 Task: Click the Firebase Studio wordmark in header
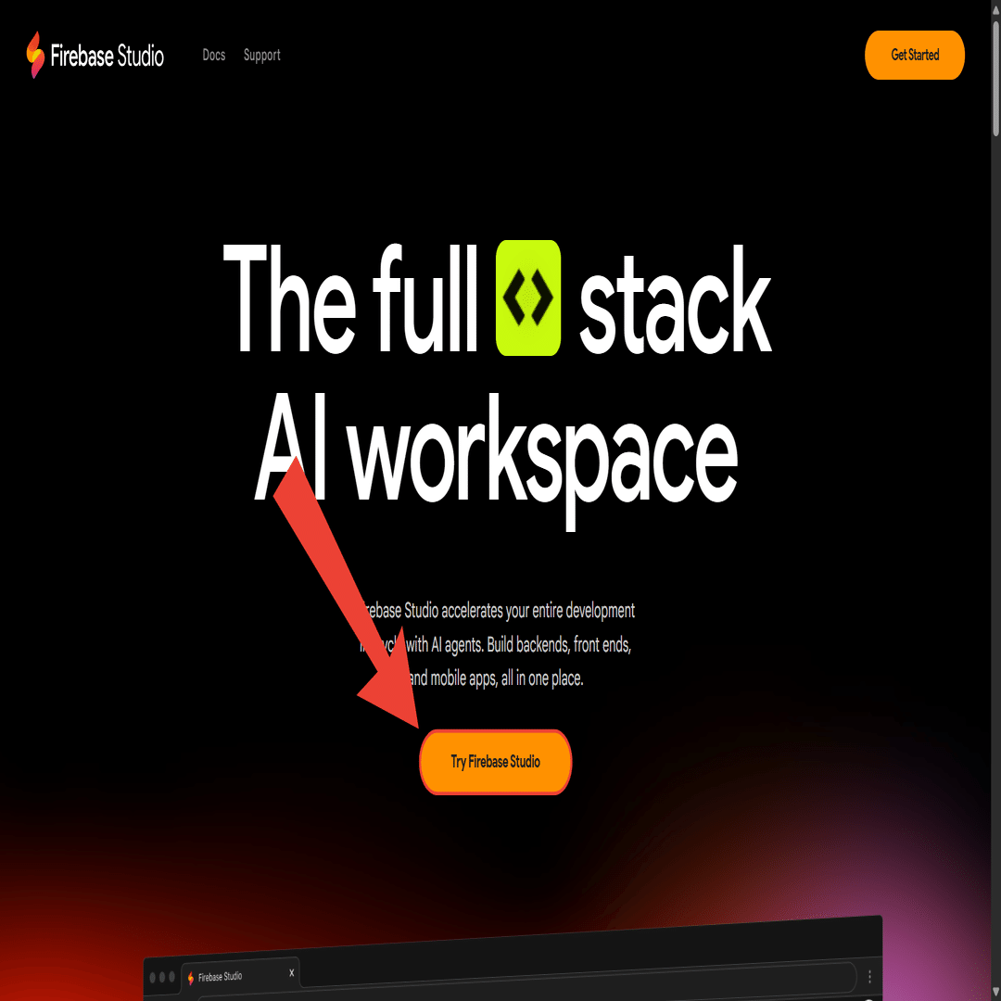tap(108, 57)
